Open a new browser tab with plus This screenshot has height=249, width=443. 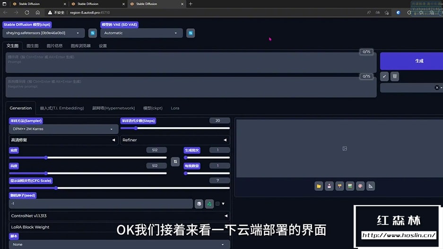click(x=191, y=4)
